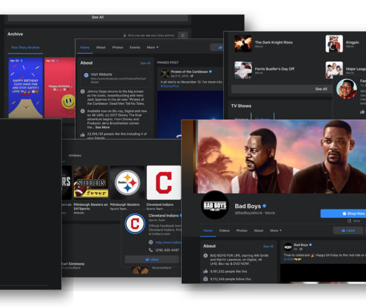The height and width of the screenshot is (307, 366).
Task: Open blue Happy Birthday story from Apr 22
Action: coord(26,87)
